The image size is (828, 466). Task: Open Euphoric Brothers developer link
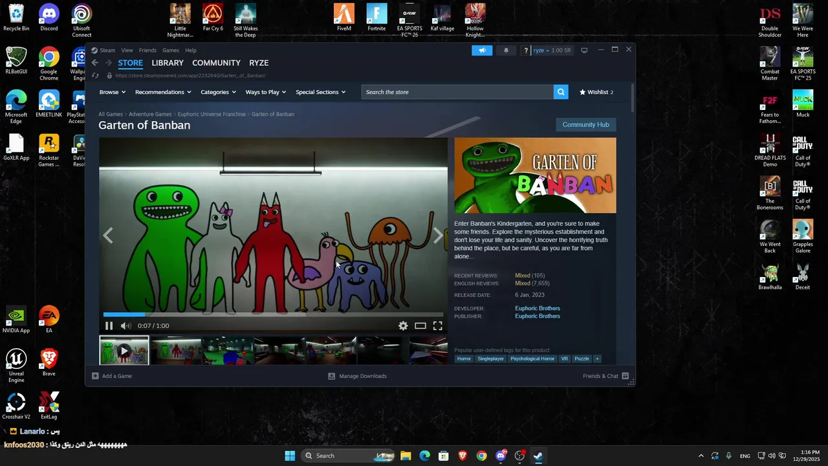pos(538,308)
